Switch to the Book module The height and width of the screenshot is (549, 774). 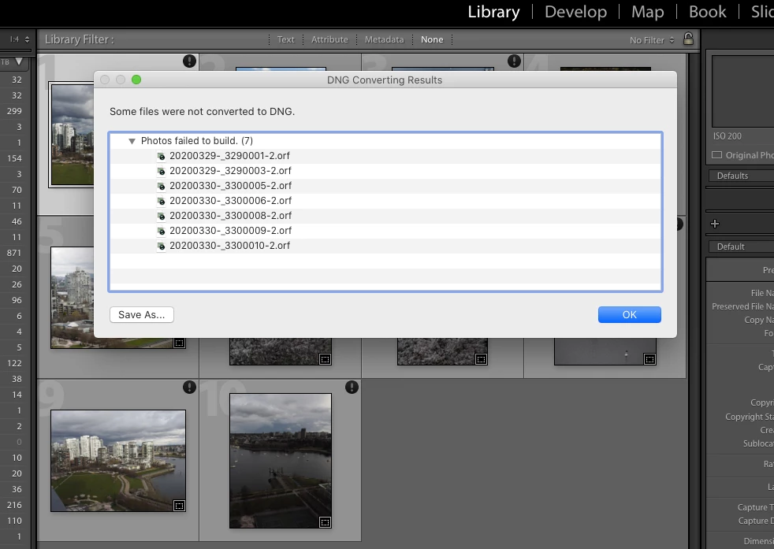pyautogui.click(x=707, y=12)
